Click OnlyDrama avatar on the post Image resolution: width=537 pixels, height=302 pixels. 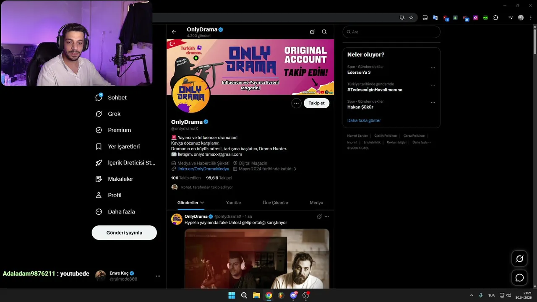tap(177, 219)
